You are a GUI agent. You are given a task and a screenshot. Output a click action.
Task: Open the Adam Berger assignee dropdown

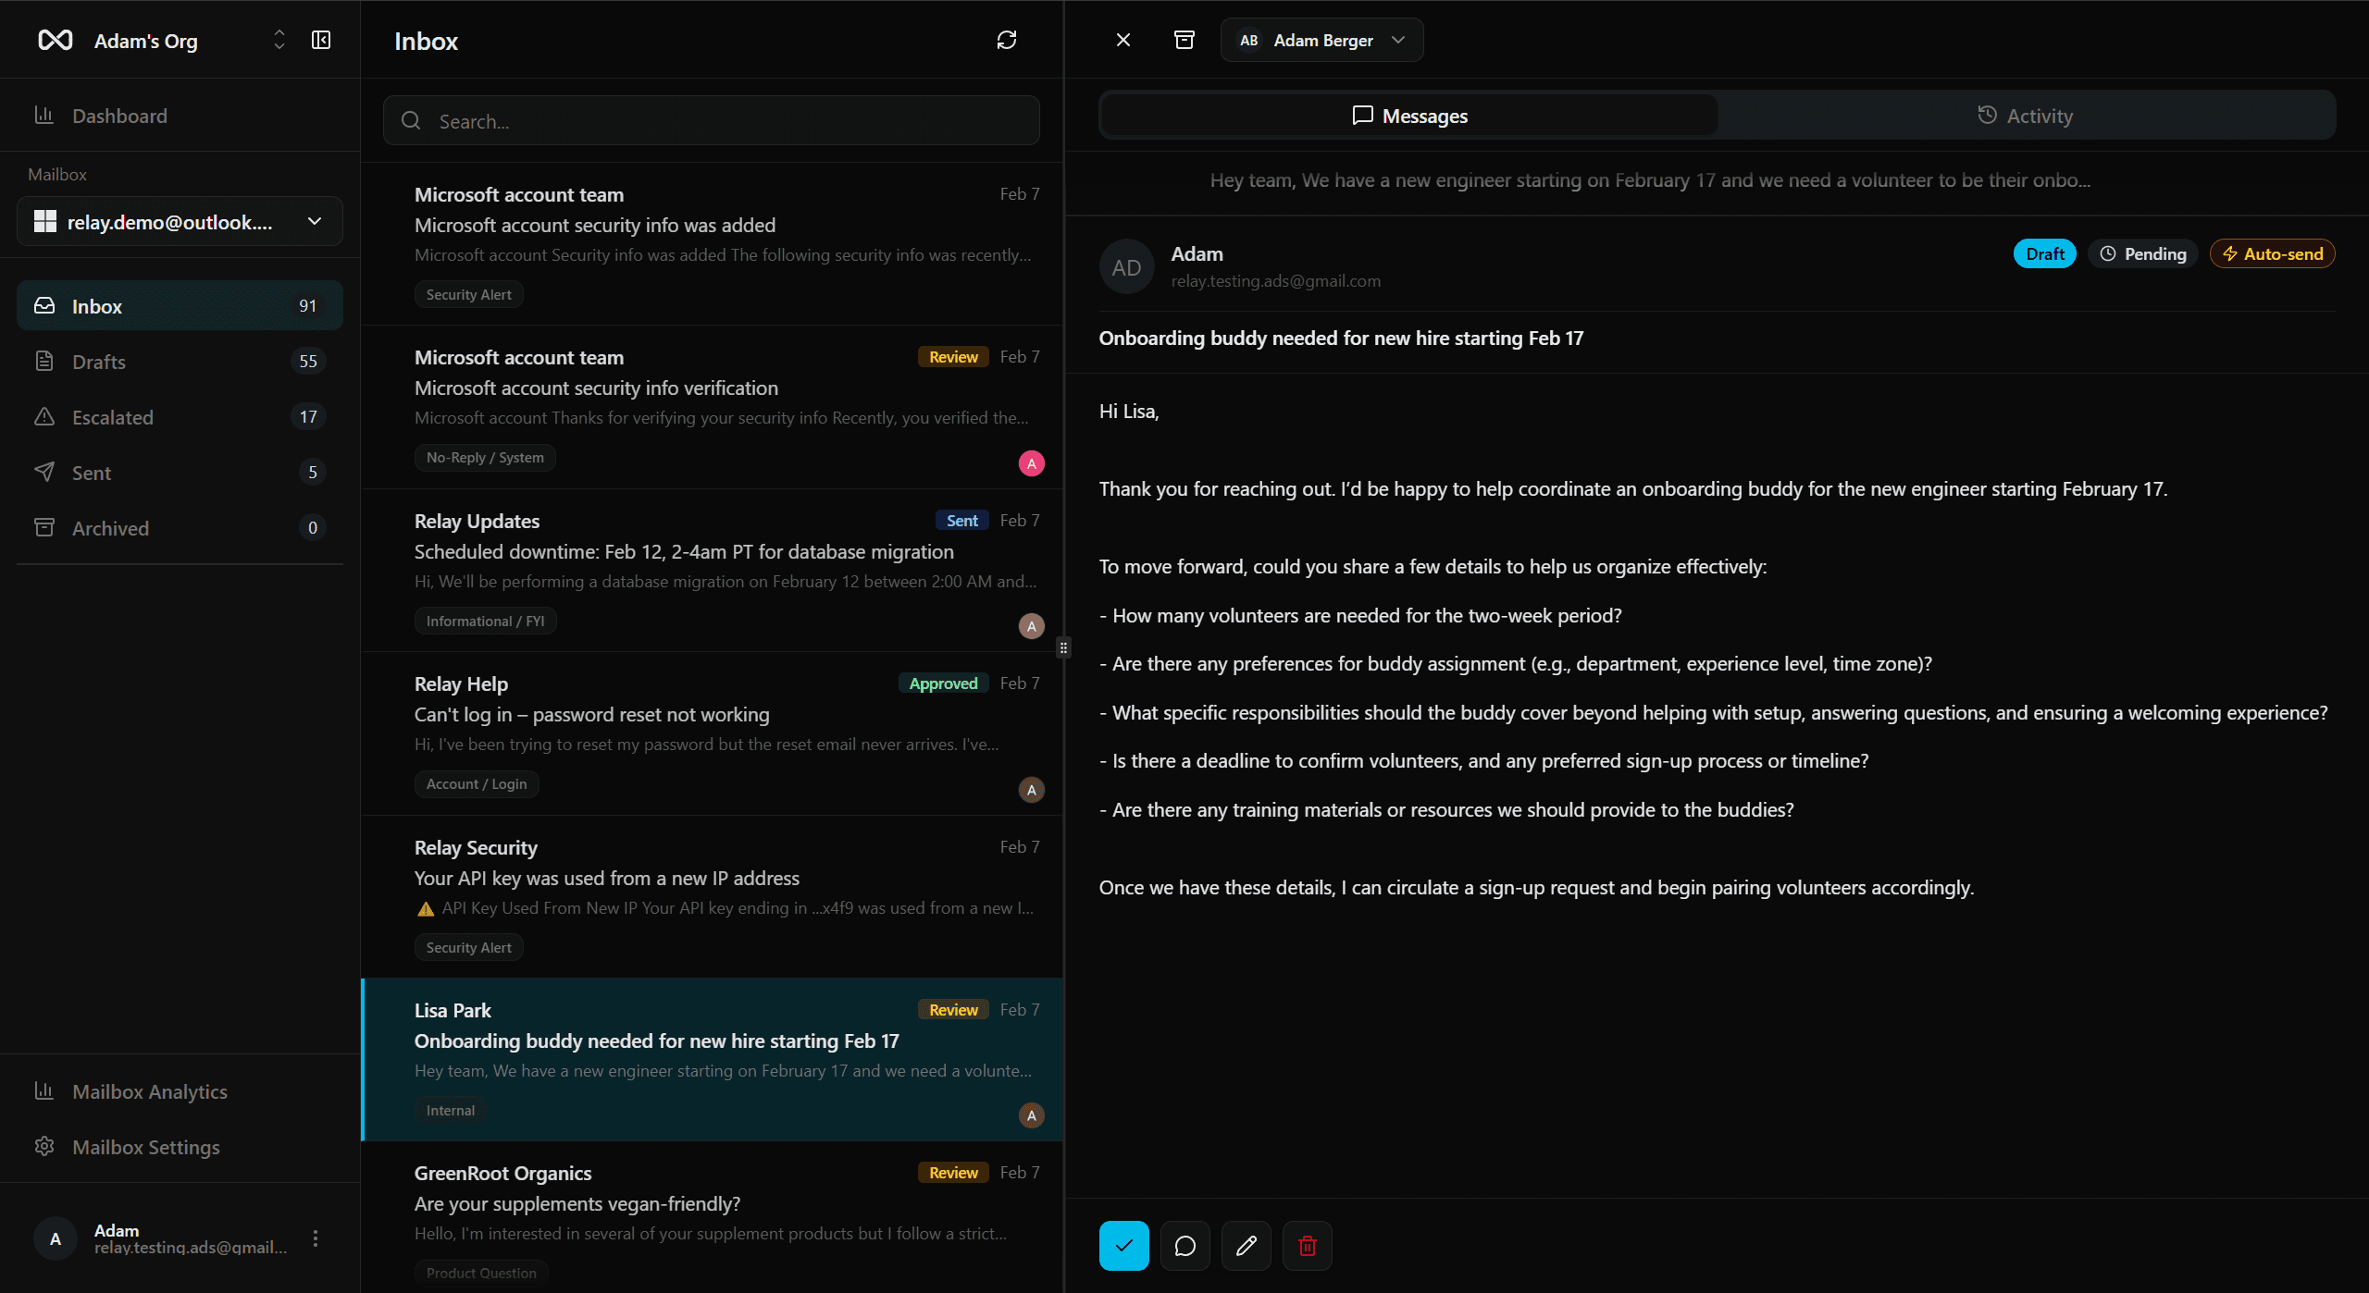tap(1321, 40)
